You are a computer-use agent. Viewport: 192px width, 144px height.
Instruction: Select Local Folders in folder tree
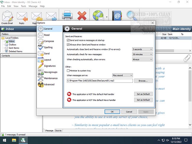[12, 38]
